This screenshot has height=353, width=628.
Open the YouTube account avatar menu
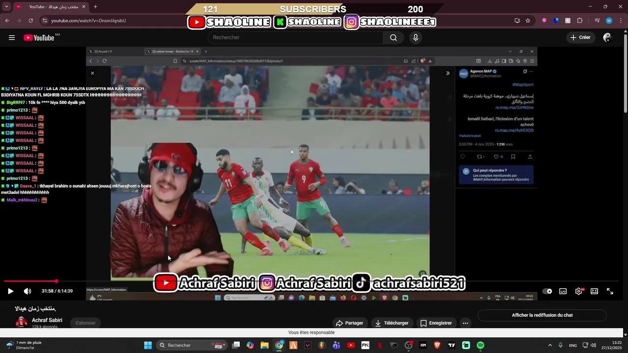click(607, 38)
